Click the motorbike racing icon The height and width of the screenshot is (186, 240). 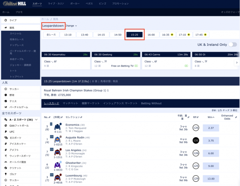pos(6,162)
